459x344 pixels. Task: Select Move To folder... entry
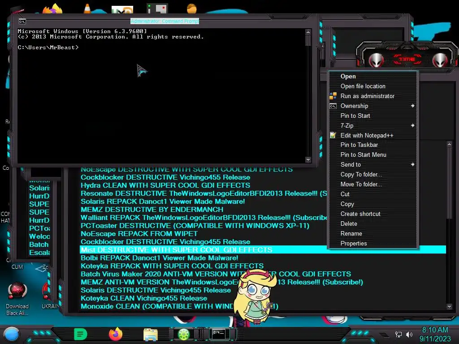[x=372, y=184]
